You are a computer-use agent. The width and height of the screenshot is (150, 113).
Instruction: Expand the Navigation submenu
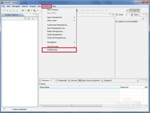click(x=59, y=42)
